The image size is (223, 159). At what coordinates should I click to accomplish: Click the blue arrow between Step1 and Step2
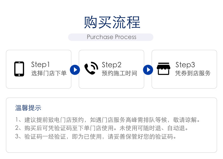click(75, 70)
